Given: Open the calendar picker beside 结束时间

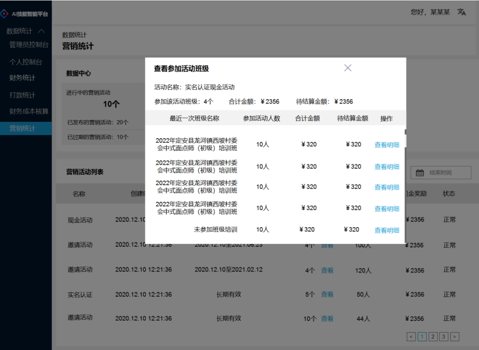Looking at the screenshot, I should tap(419, 172).
